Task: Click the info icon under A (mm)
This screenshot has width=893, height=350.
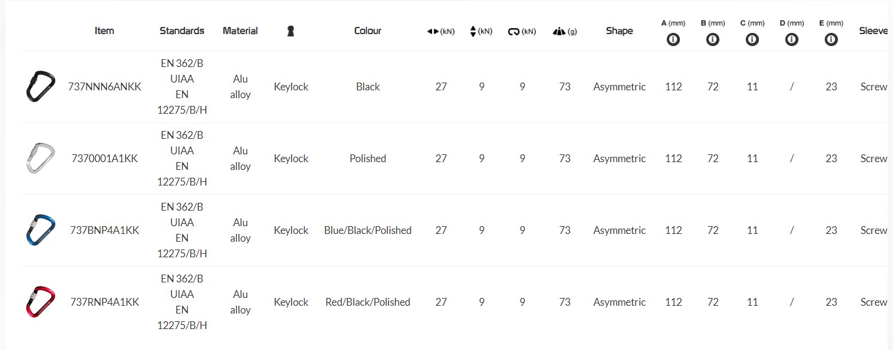Action: pyautogui.click(x=673, y=40)
